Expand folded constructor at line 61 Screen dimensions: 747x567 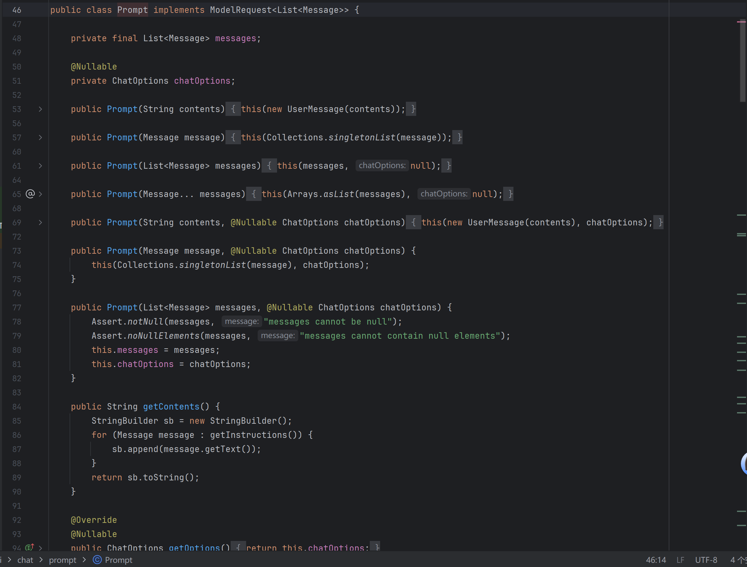(x=40, y=166)
